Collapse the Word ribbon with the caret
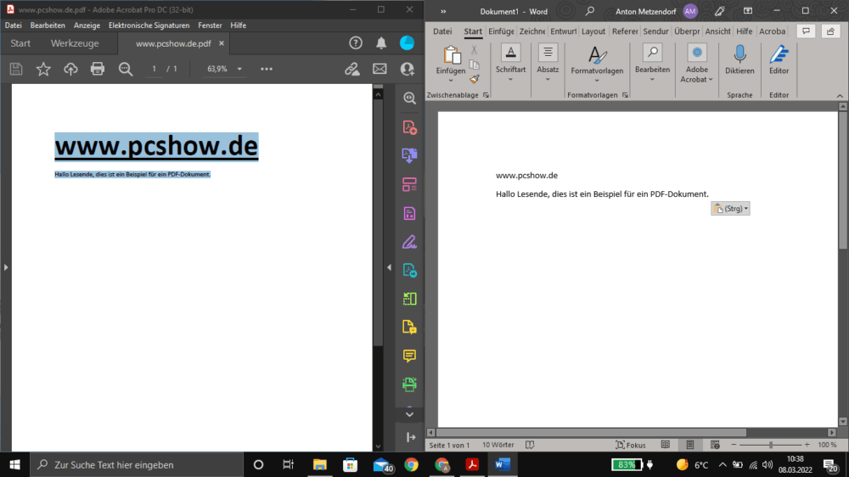849x477 pixels. (x=840, y=96)
